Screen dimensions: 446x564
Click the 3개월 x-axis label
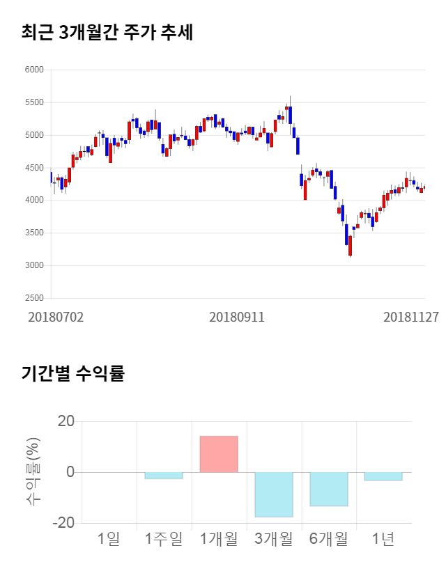pyautogui.click(x=274, y=538)
